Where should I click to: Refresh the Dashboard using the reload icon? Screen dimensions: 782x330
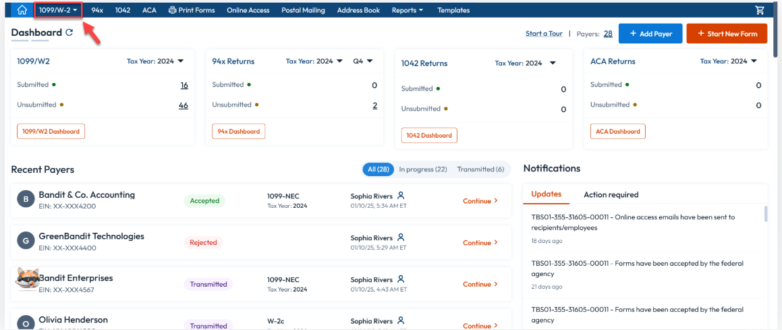(69, 32)
